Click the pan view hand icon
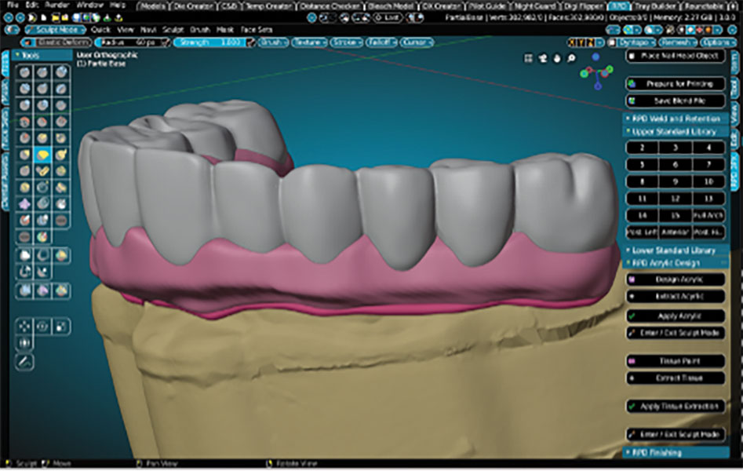The width and height of the screenshot is (743, 471). pos(556,57)
